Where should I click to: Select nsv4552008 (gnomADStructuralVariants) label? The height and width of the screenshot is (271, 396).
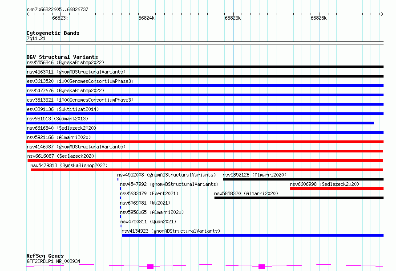(x=166, y=175)
